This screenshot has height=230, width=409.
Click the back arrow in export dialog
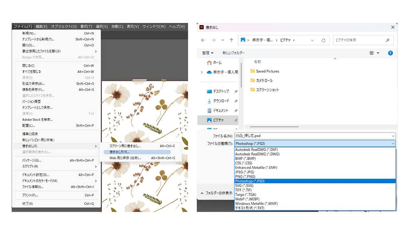(x=203, y=40)
